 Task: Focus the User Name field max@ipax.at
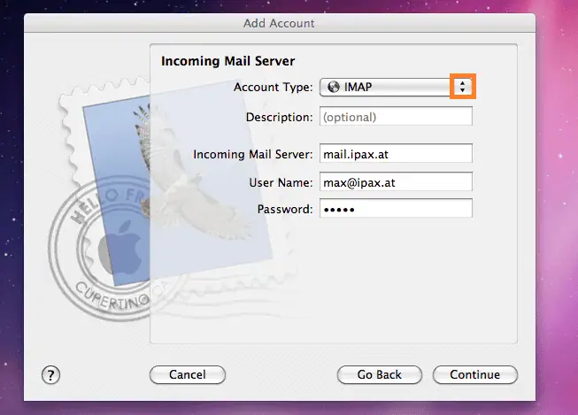tap(396, 182)
